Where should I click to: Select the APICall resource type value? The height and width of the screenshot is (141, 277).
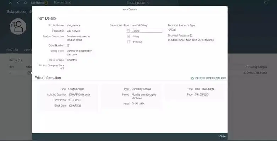click(x=172, y=30)
